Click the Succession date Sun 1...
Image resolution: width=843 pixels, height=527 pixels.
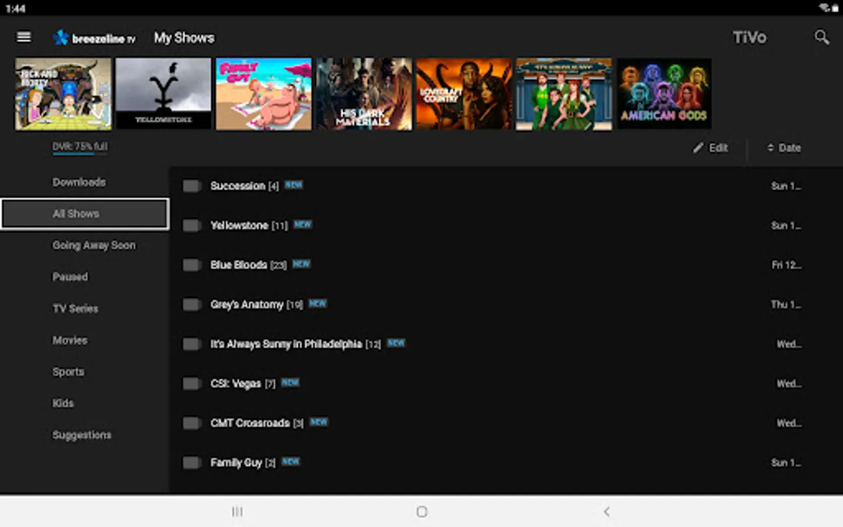pyautogui.click(x=786, y=186)
